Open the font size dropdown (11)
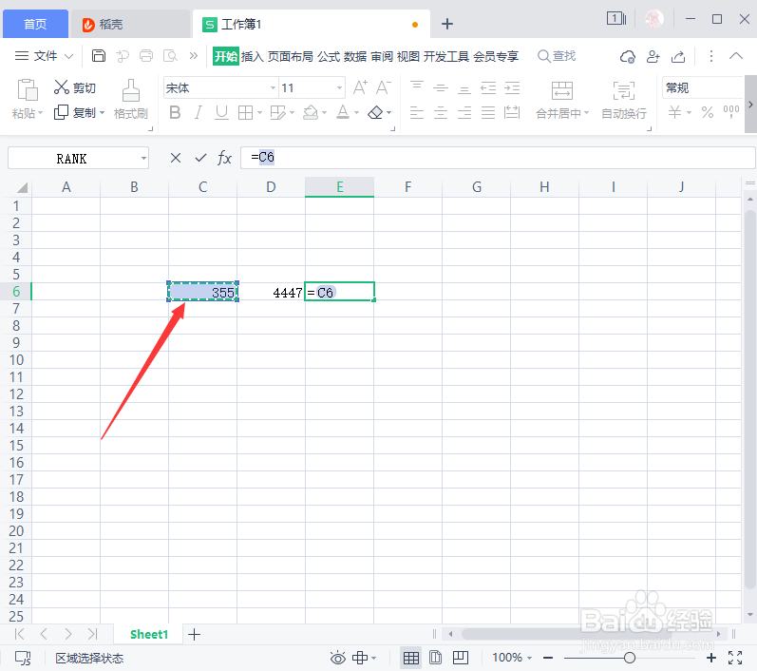Viewport: 757px width, 671px height. 339,88
